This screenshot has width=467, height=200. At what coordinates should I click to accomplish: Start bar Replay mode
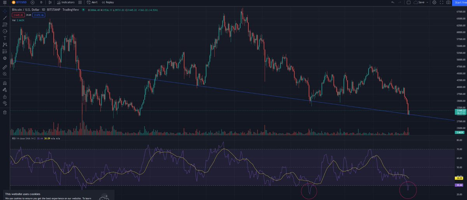coord(107,2)
